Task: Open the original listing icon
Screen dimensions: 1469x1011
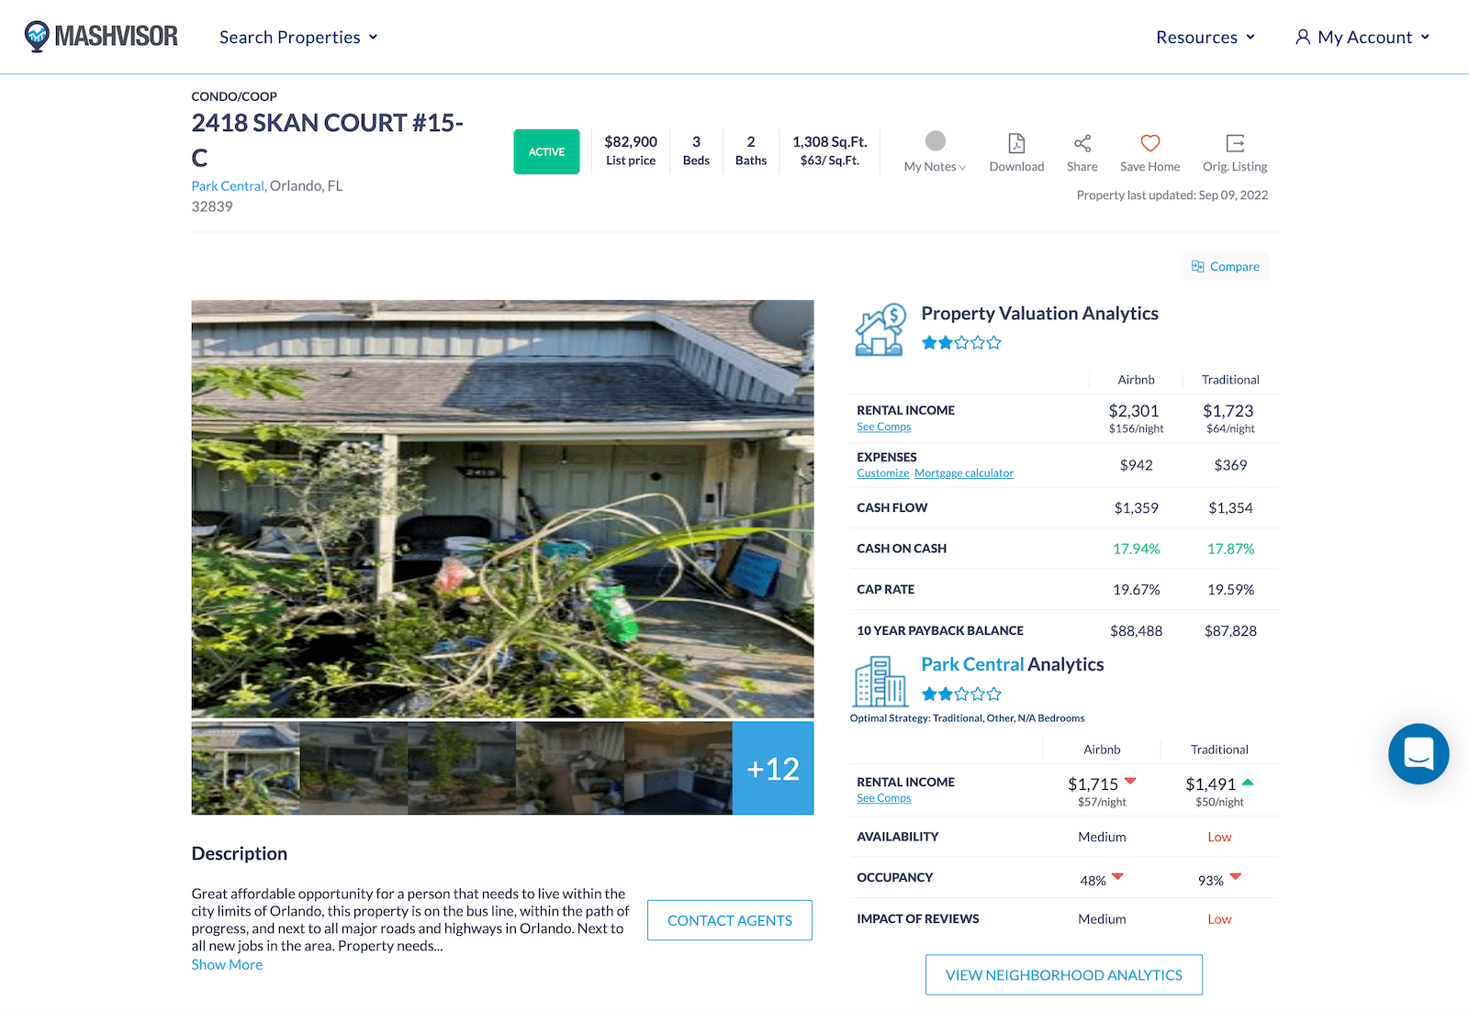Action: 1235,143
